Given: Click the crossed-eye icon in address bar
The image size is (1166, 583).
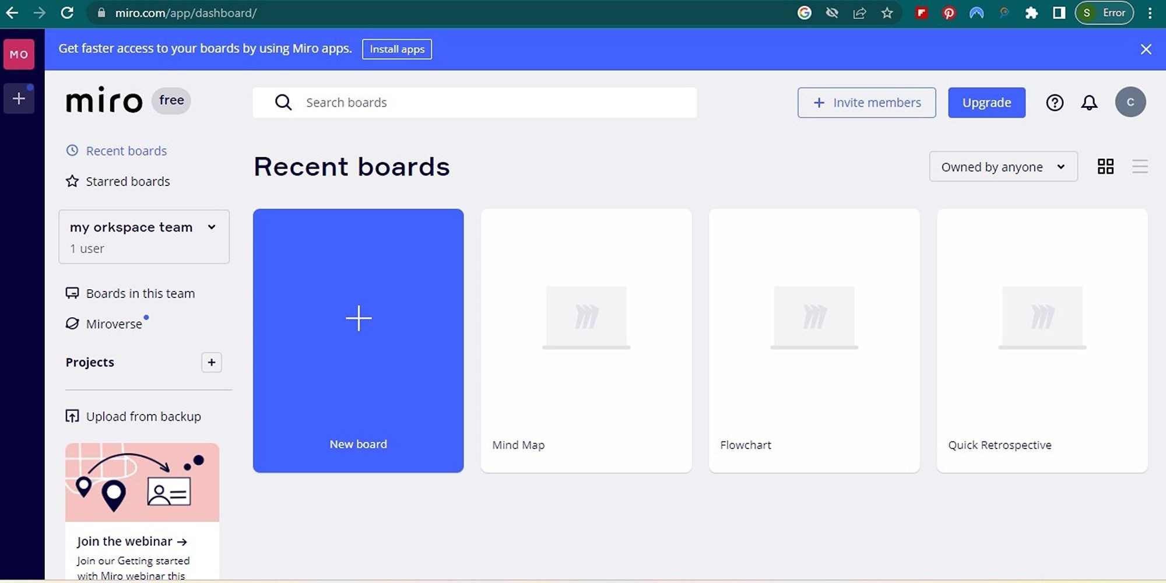Looking at the screenshot, I should point(832,13).
